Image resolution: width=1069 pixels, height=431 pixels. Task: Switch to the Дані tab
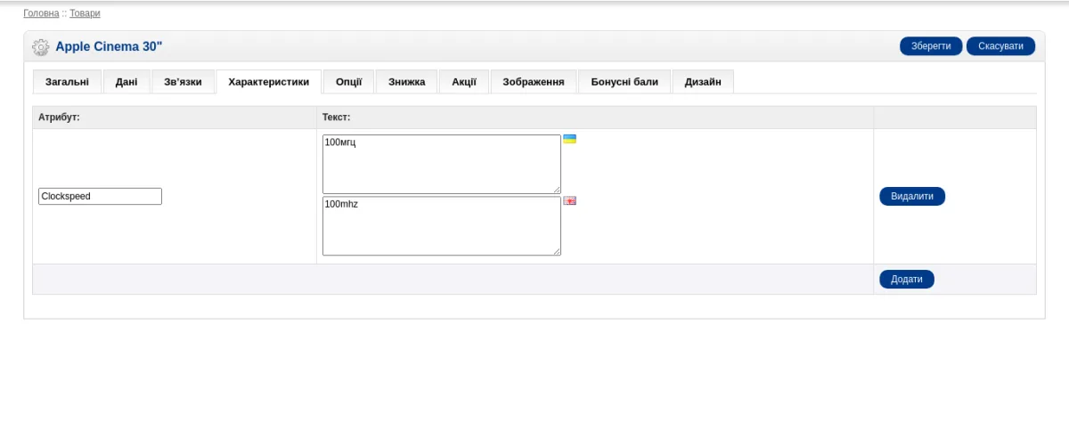[126, 82]
